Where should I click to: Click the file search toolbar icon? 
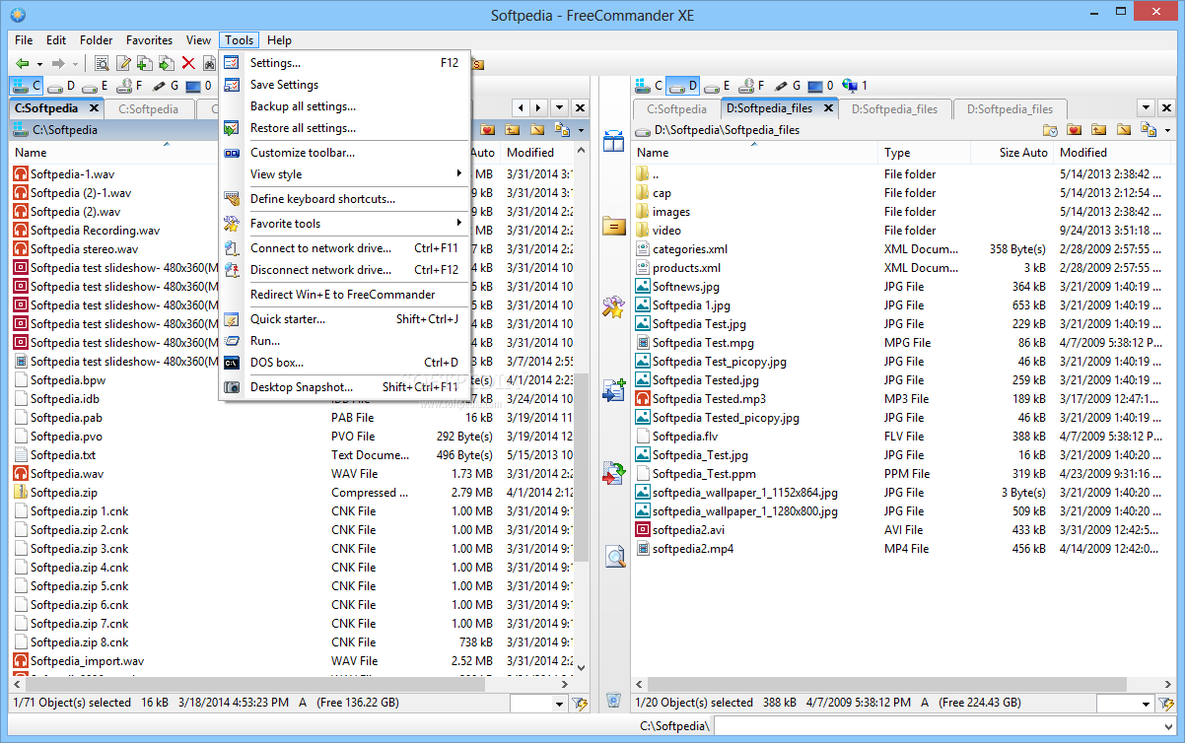pos(102,63)
